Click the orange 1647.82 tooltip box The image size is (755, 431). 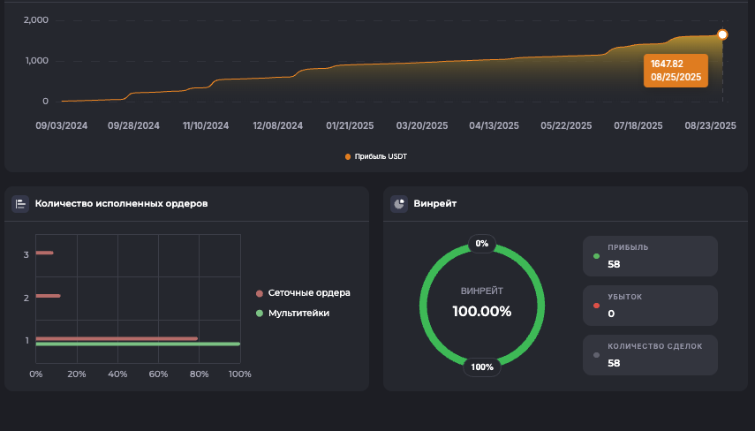click(676, 71)
